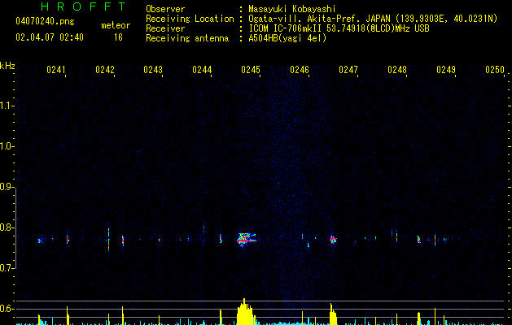The image size is (512, 325).
Task: Select the Ogata-vill. Akita-Pref. JAPAN location text
Action: [x=373, y=19]
